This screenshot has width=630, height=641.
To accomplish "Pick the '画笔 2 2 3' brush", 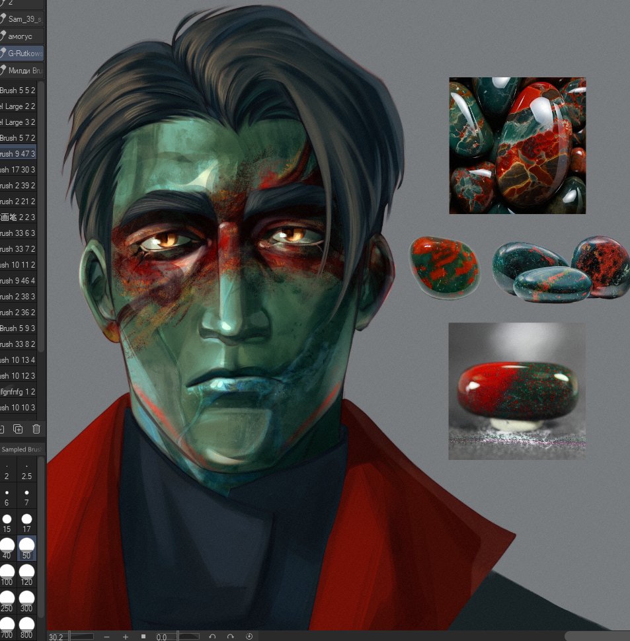I will point(19,217).
